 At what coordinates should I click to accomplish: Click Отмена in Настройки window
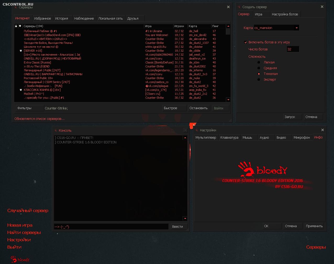[x=293, y=226]
